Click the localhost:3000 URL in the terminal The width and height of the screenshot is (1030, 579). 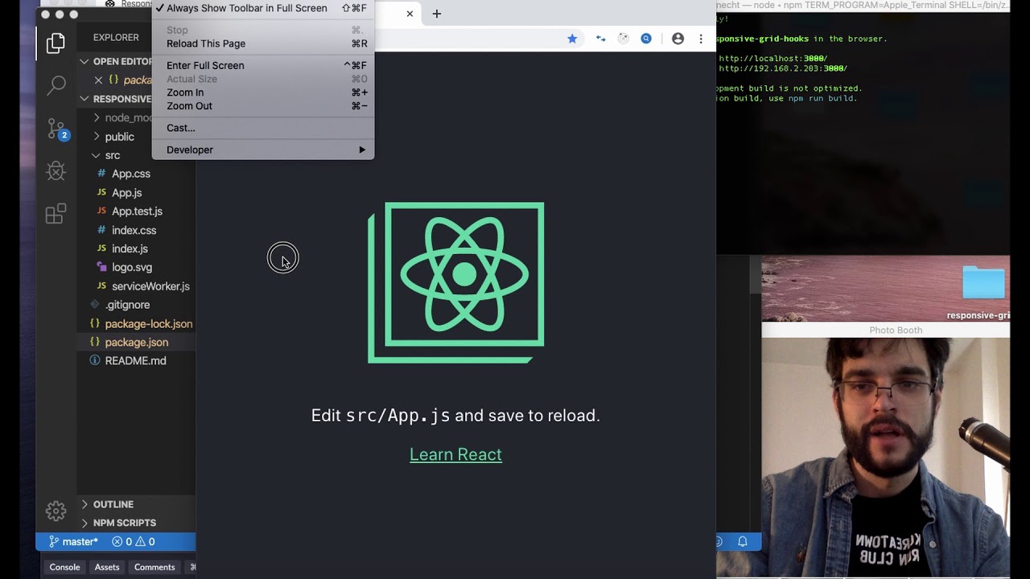click(x=772, y=59)
